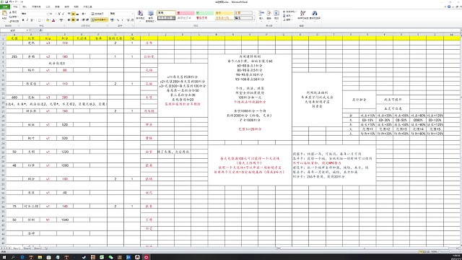Click the Windows Start button
This screenshot has width=462, height=260.
tap(4, 257)
